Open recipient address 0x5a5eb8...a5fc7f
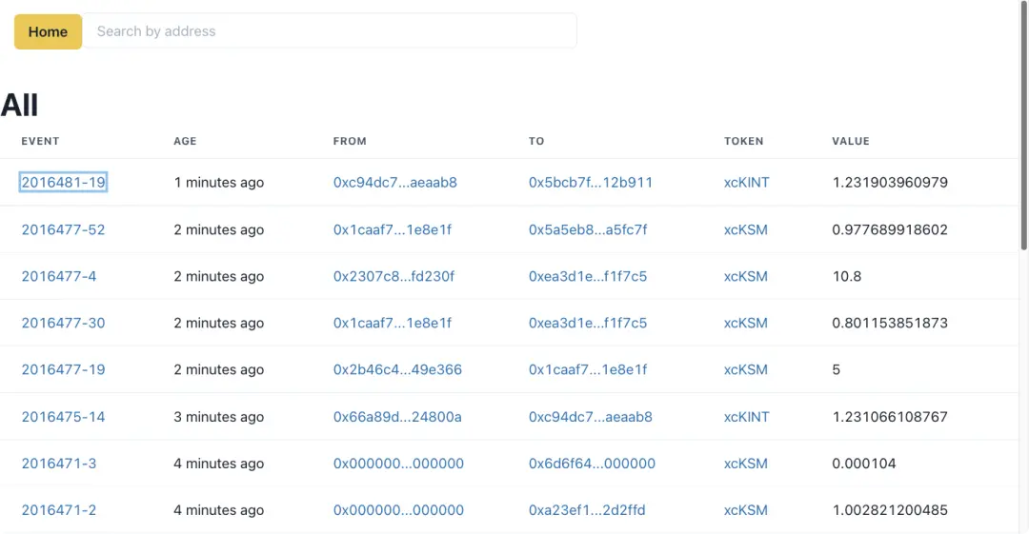Screen dimensions: 1029x534 point(588,229)
